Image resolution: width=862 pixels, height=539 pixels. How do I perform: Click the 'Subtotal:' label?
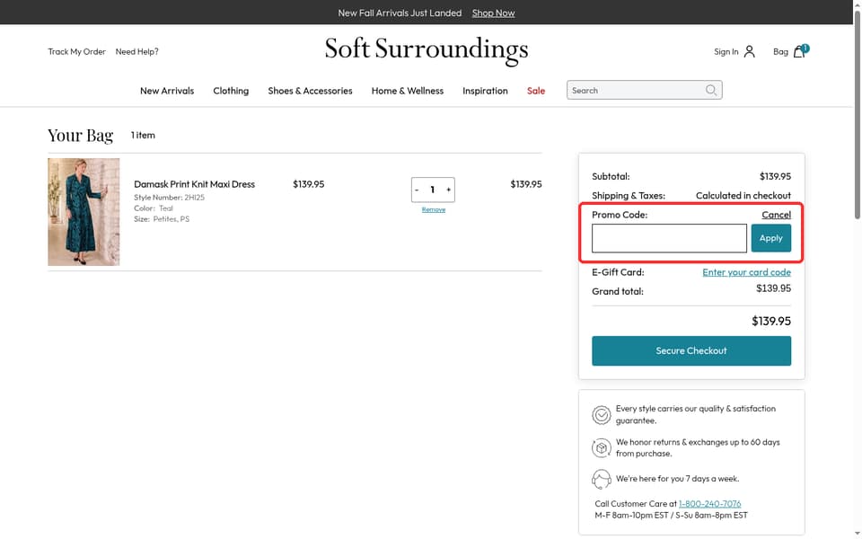[611, 177]
